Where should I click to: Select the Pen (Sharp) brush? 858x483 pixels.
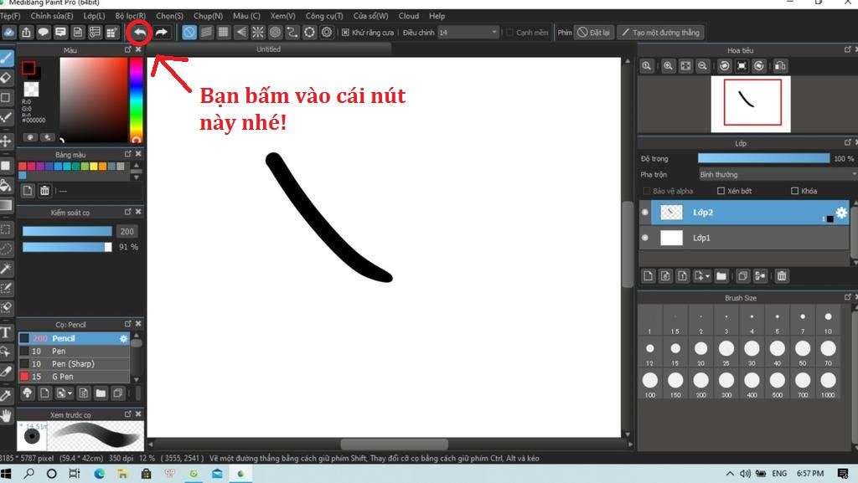74,364
